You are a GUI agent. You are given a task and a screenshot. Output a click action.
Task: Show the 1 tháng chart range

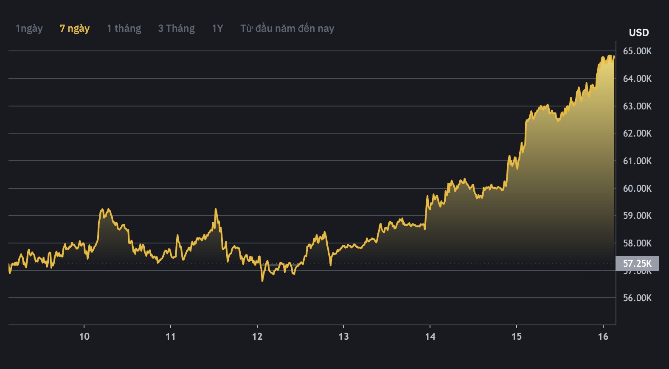tap(124, 28)
